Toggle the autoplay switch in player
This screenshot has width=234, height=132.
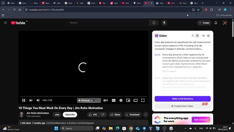(x=106, y=100)
